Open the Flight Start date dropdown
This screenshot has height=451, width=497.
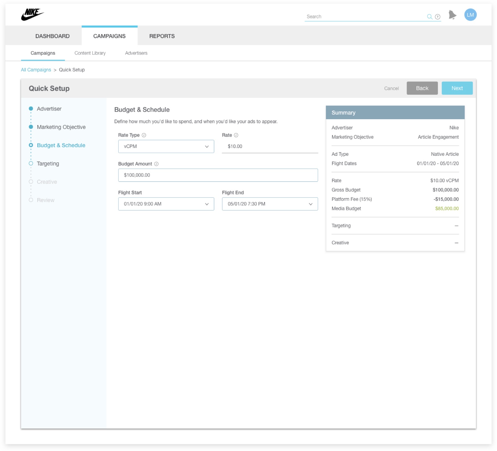pyautogui.click(x=166, y=204)
